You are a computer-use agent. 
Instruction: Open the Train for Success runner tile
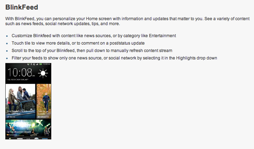pyautogui.click(x=44, y=99)
